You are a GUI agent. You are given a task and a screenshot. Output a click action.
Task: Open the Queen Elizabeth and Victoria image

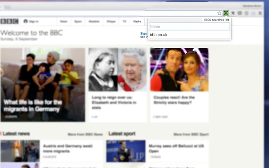118,70
